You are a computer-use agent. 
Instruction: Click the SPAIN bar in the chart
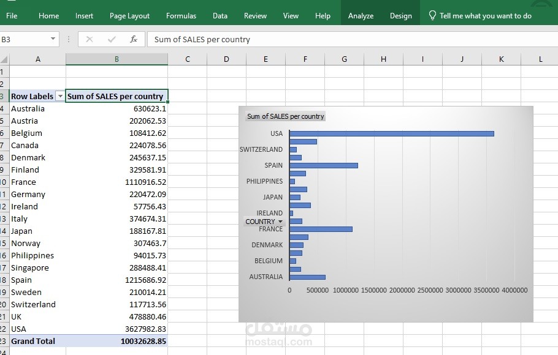(x=324, y=165)
